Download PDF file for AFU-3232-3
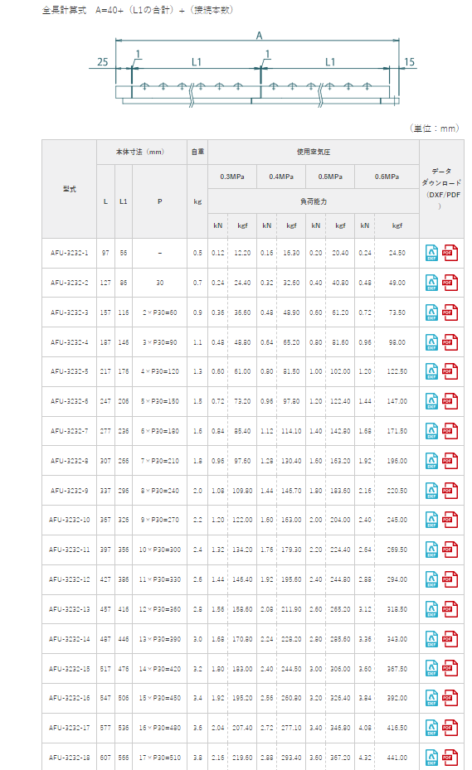 point(450,312)
